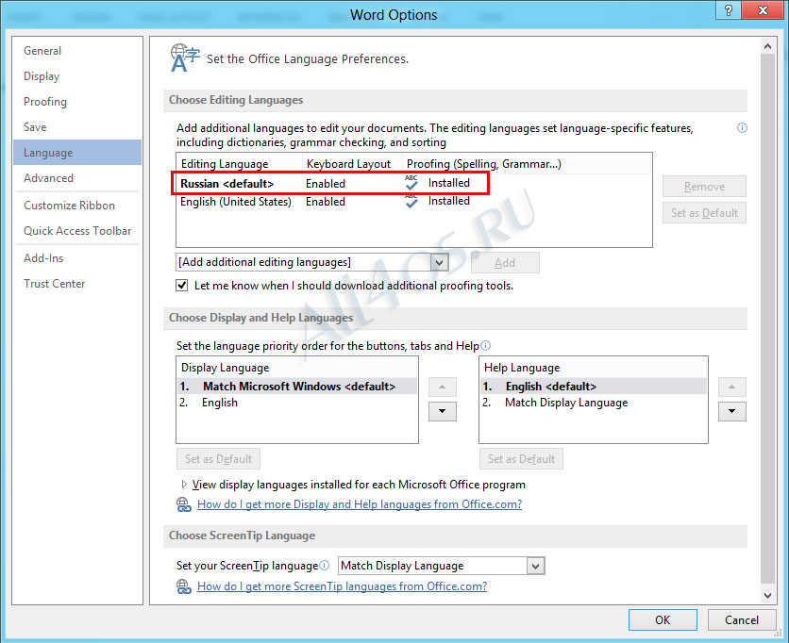This screenshot has width=789, height=643.
Task: Click the proofing ABC checkmark icon for English
Action: point(411,201)
